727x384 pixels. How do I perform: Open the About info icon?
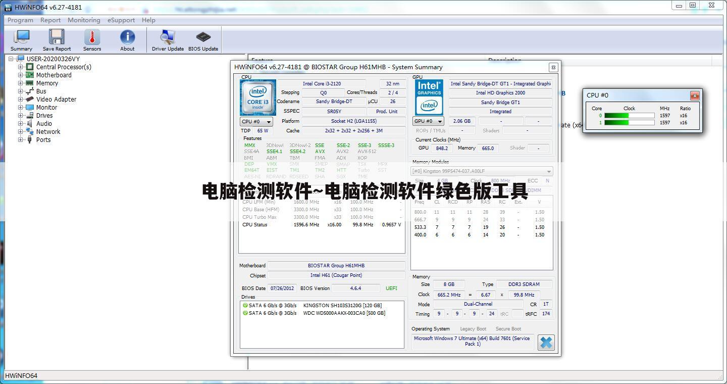click(x=127, y=37)
